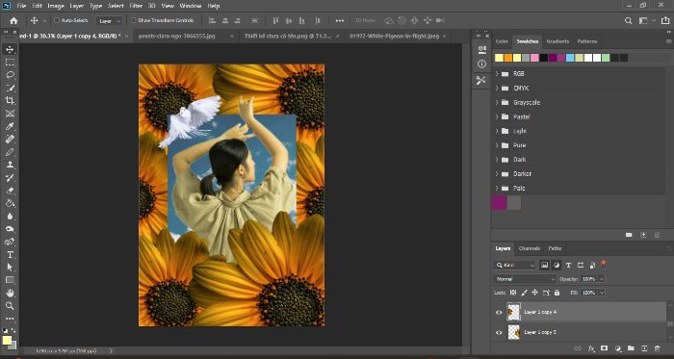Viewport: 674px width, 359px height.
Task: Switch to the Gradients tab
Action: click(557, 41)
